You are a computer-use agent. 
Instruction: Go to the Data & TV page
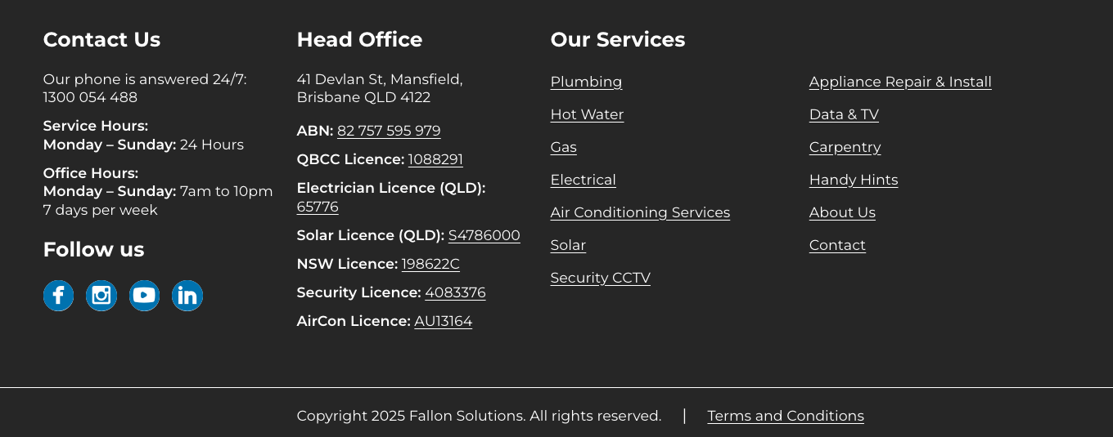point(844,114)
